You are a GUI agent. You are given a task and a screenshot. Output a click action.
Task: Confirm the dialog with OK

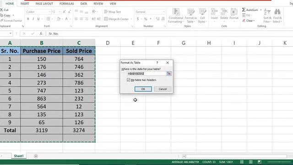pyautogui.click(x=143, y=89)
